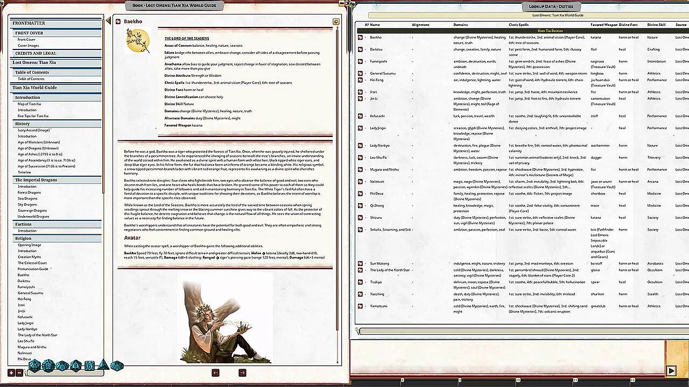Toggle the Factions section

tap(58, 224)
